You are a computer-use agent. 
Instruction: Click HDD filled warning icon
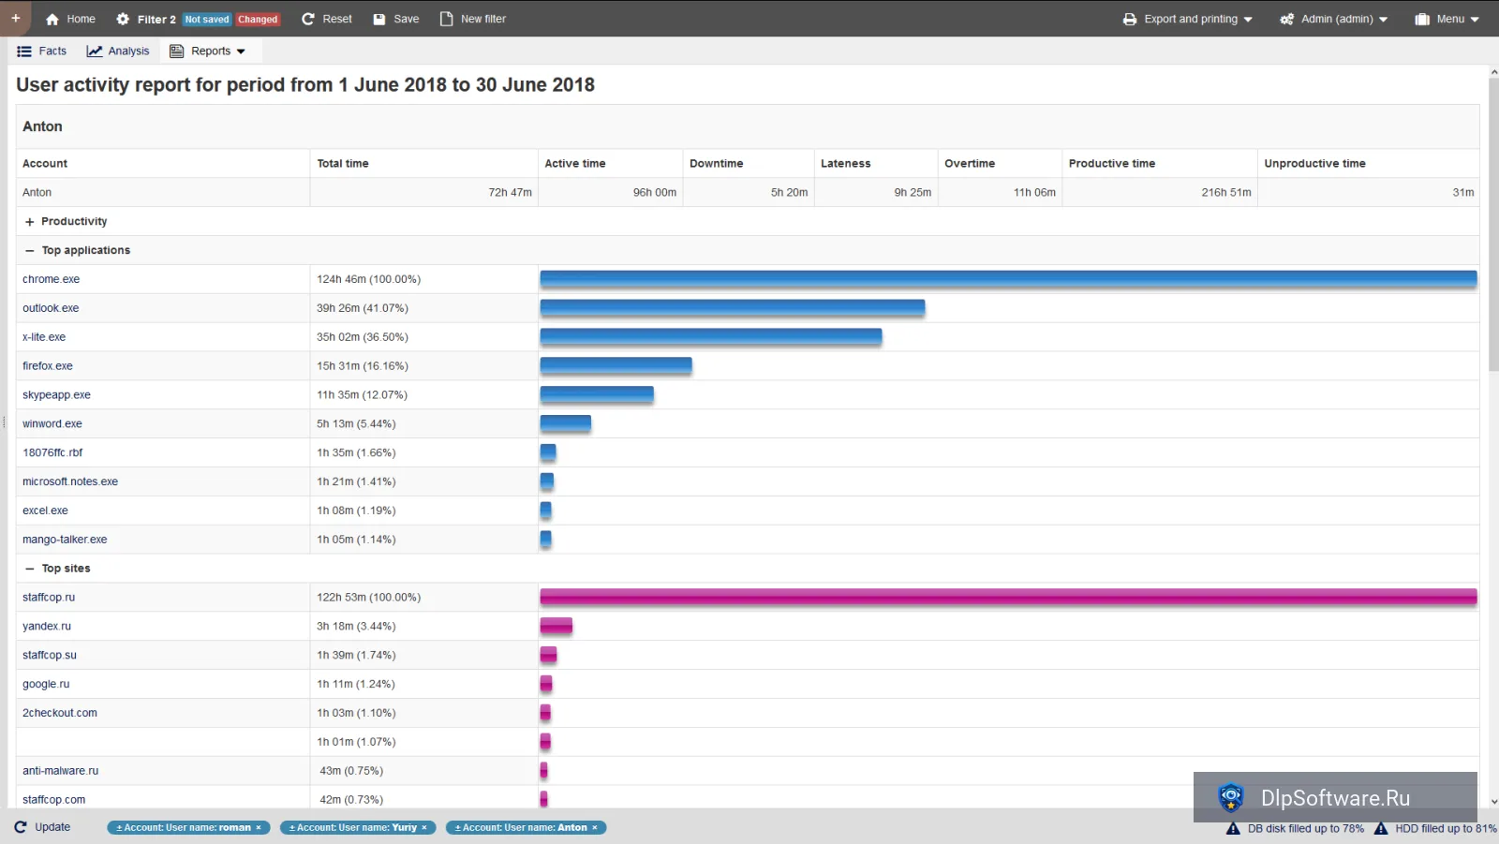coord(1381,829)
